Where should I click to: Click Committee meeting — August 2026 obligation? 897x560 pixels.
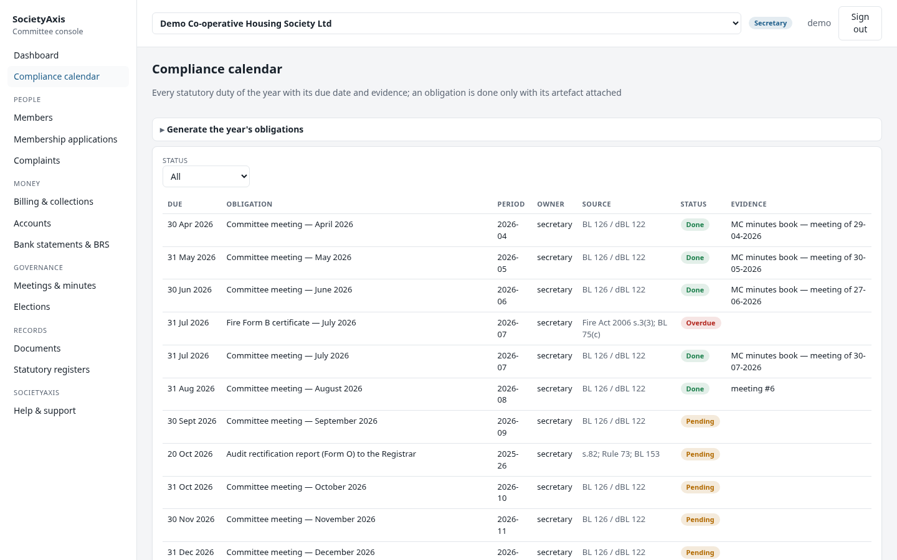point(294,389)
